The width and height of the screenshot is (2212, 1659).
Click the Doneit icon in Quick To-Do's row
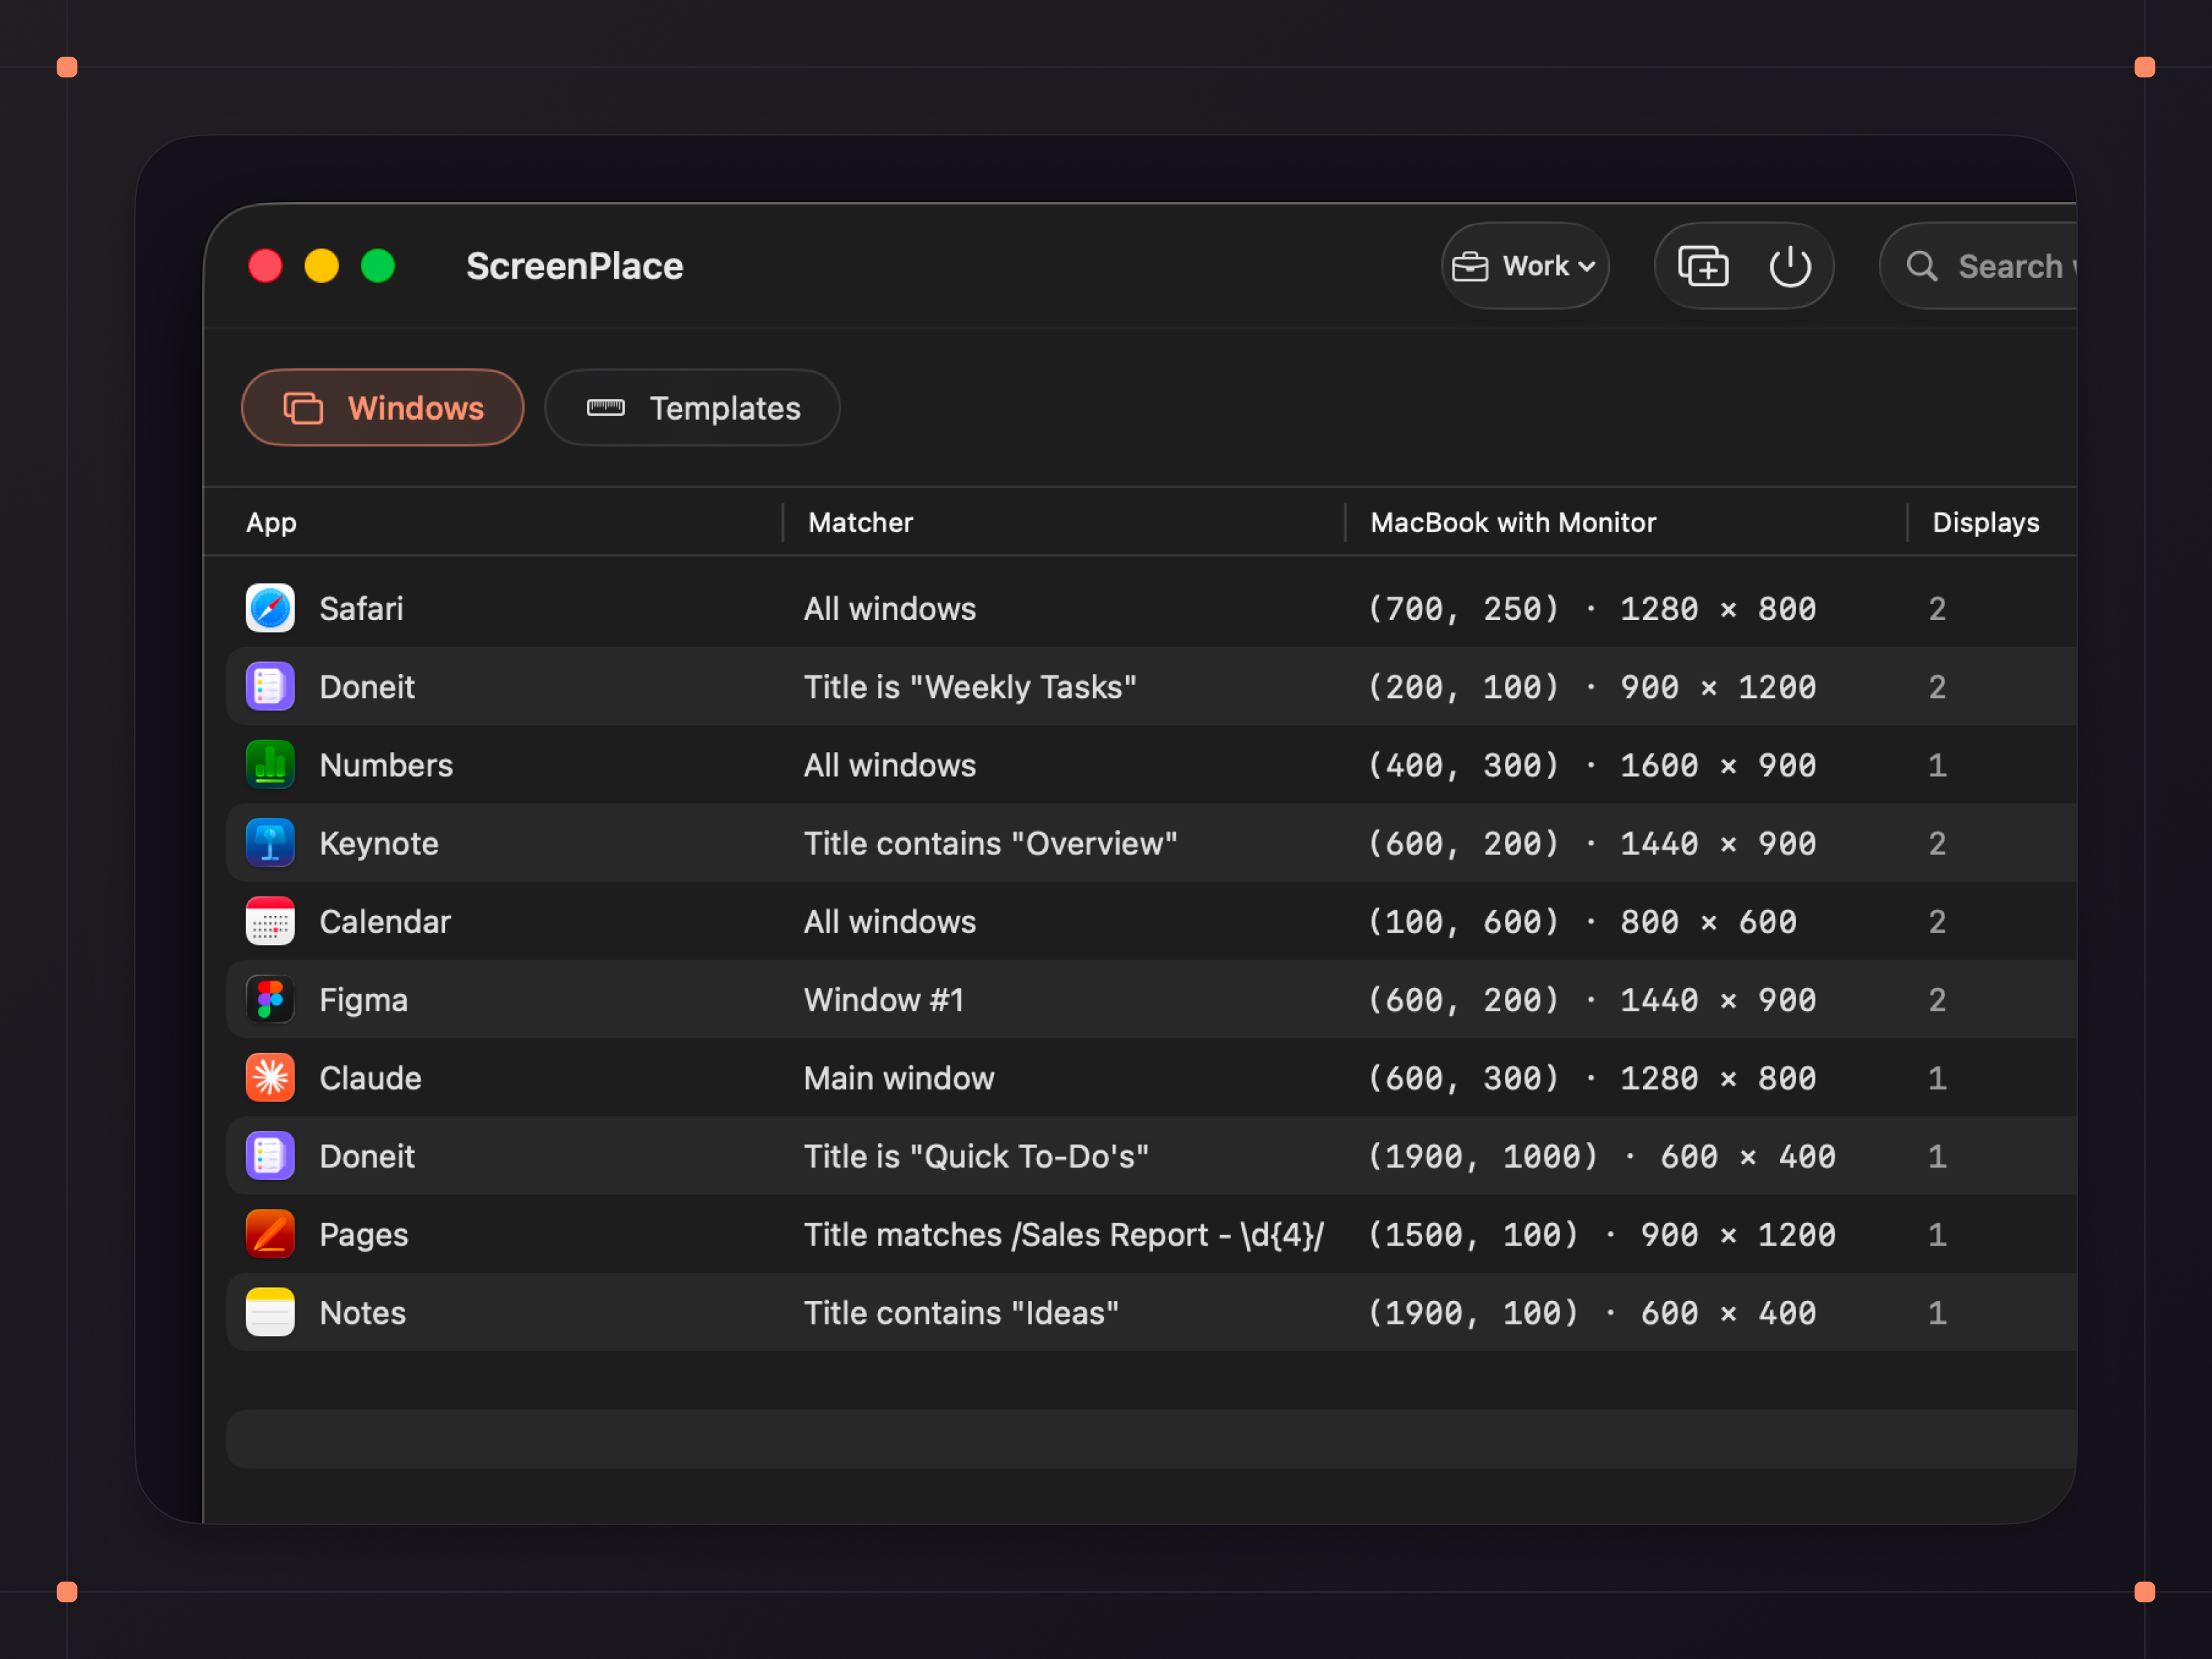tap(270, 1156)
